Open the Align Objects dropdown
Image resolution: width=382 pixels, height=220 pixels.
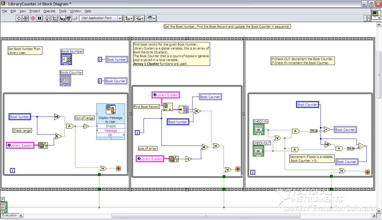(x=129, y=18)
